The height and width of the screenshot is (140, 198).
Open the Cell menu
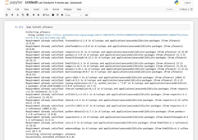[x=46, y=9]
